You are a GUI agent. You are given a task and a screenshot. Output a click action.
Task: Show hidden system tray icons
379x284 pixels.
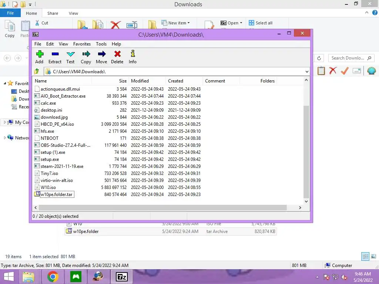click(x=317, y=277)
